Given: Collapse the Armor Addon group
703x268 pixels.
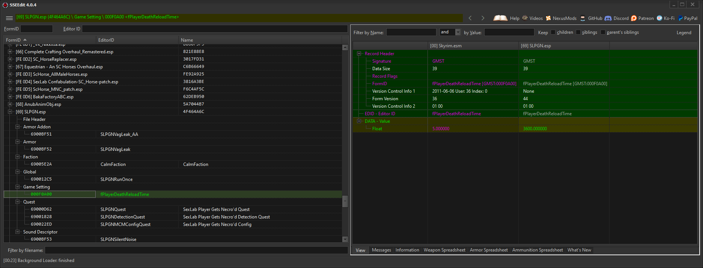Looking at the screenshot, I should coord(18,127).
